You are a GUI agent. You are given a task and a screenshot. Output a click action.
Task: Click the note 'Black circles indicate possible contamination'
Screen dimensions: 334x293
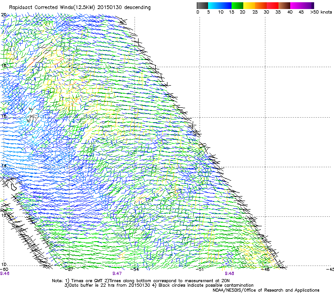pos(206,285)
